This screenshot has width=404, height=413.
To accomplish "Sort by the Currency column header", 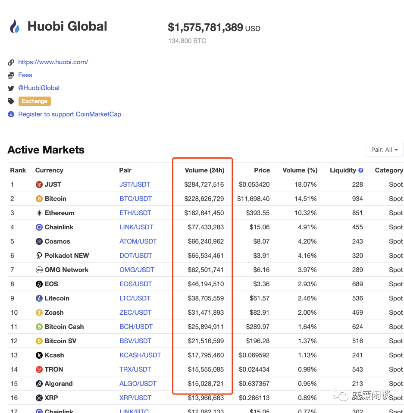I will 49,170.
